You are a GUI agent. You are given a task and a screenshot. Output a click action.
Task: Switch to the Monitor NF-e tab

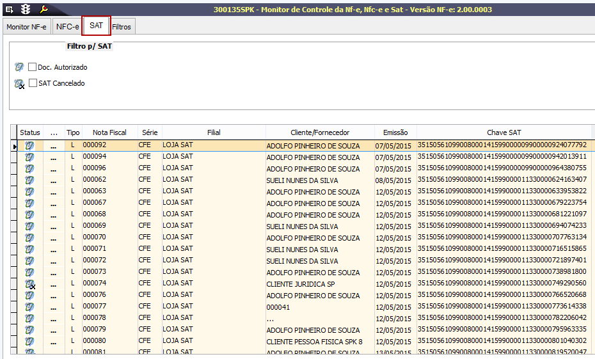click(26, 27)
